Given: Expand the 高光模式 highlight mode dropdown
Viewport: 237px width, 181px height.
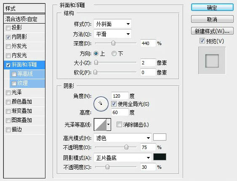Looking at the screenshot, I should 122,138.
